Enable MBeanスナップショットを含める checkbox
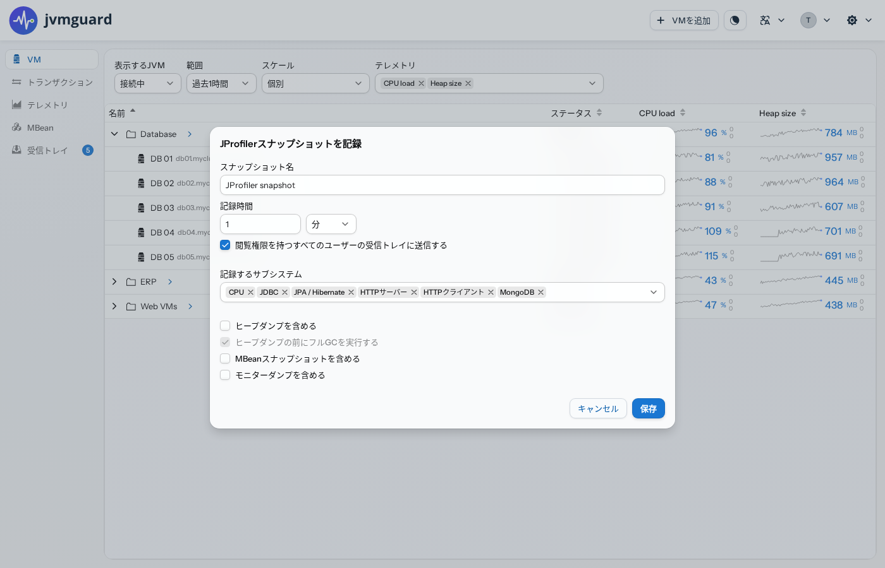This screenshot has height=568, width=885. click(x=225, y=358)
